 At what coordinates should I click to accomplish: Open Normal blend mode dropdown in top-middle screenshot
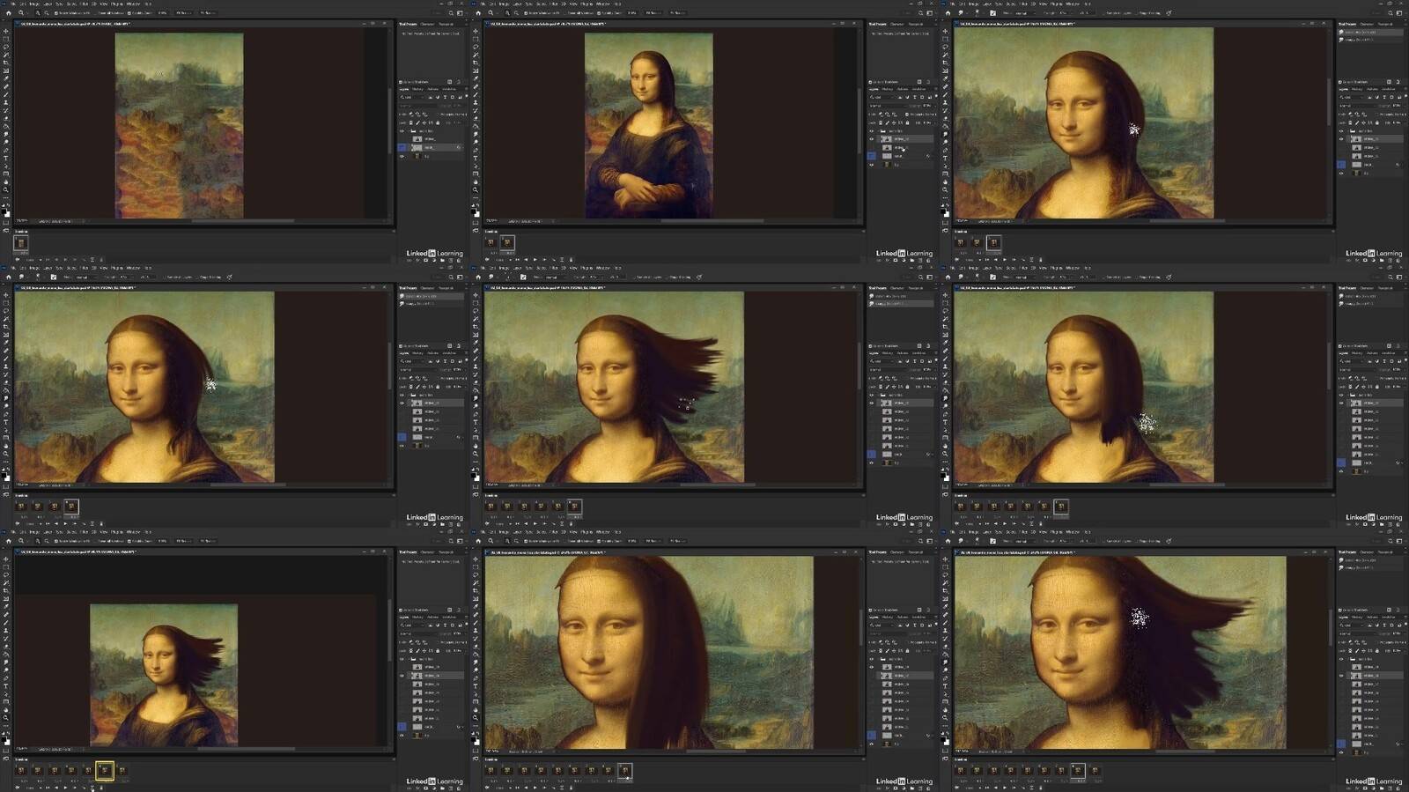889,106
